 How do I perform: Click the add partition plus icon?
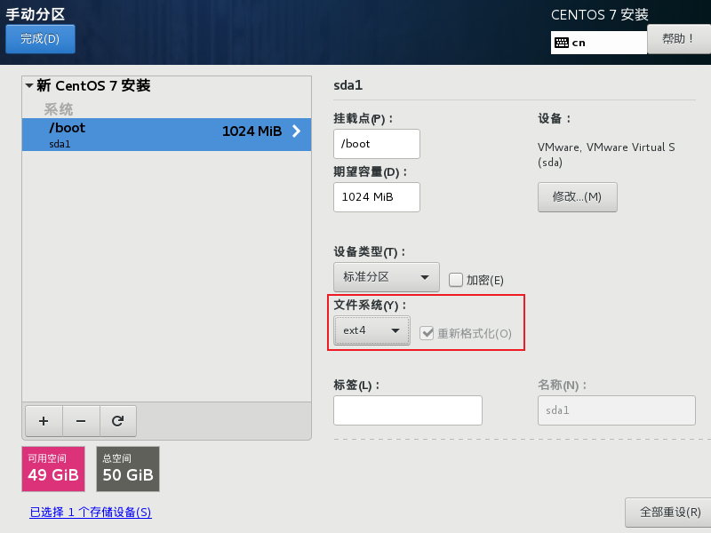[44, 421]
